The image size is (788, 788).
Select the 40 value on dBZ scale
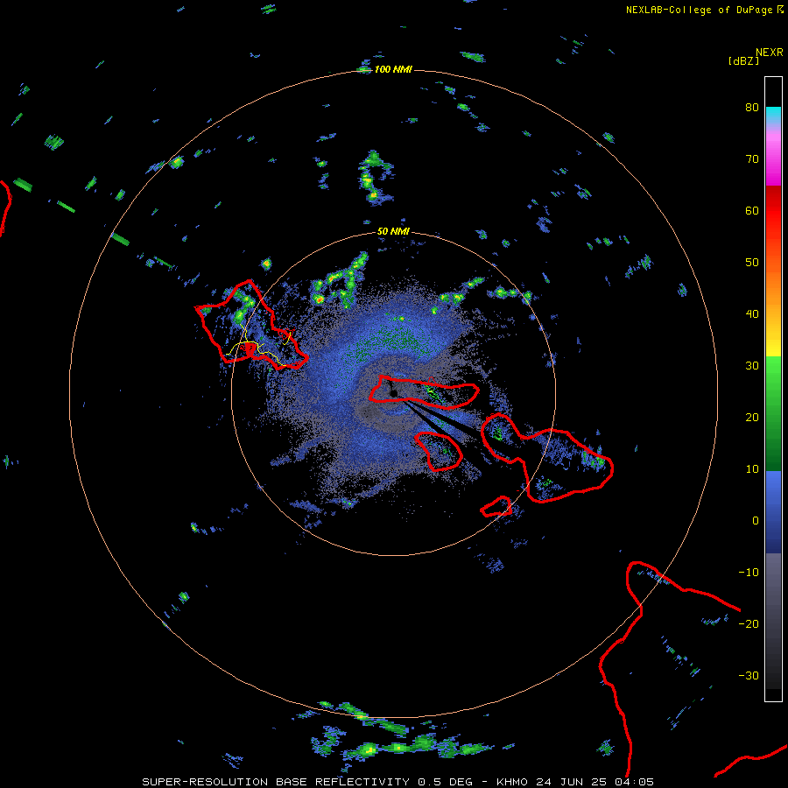pos(752,313)
